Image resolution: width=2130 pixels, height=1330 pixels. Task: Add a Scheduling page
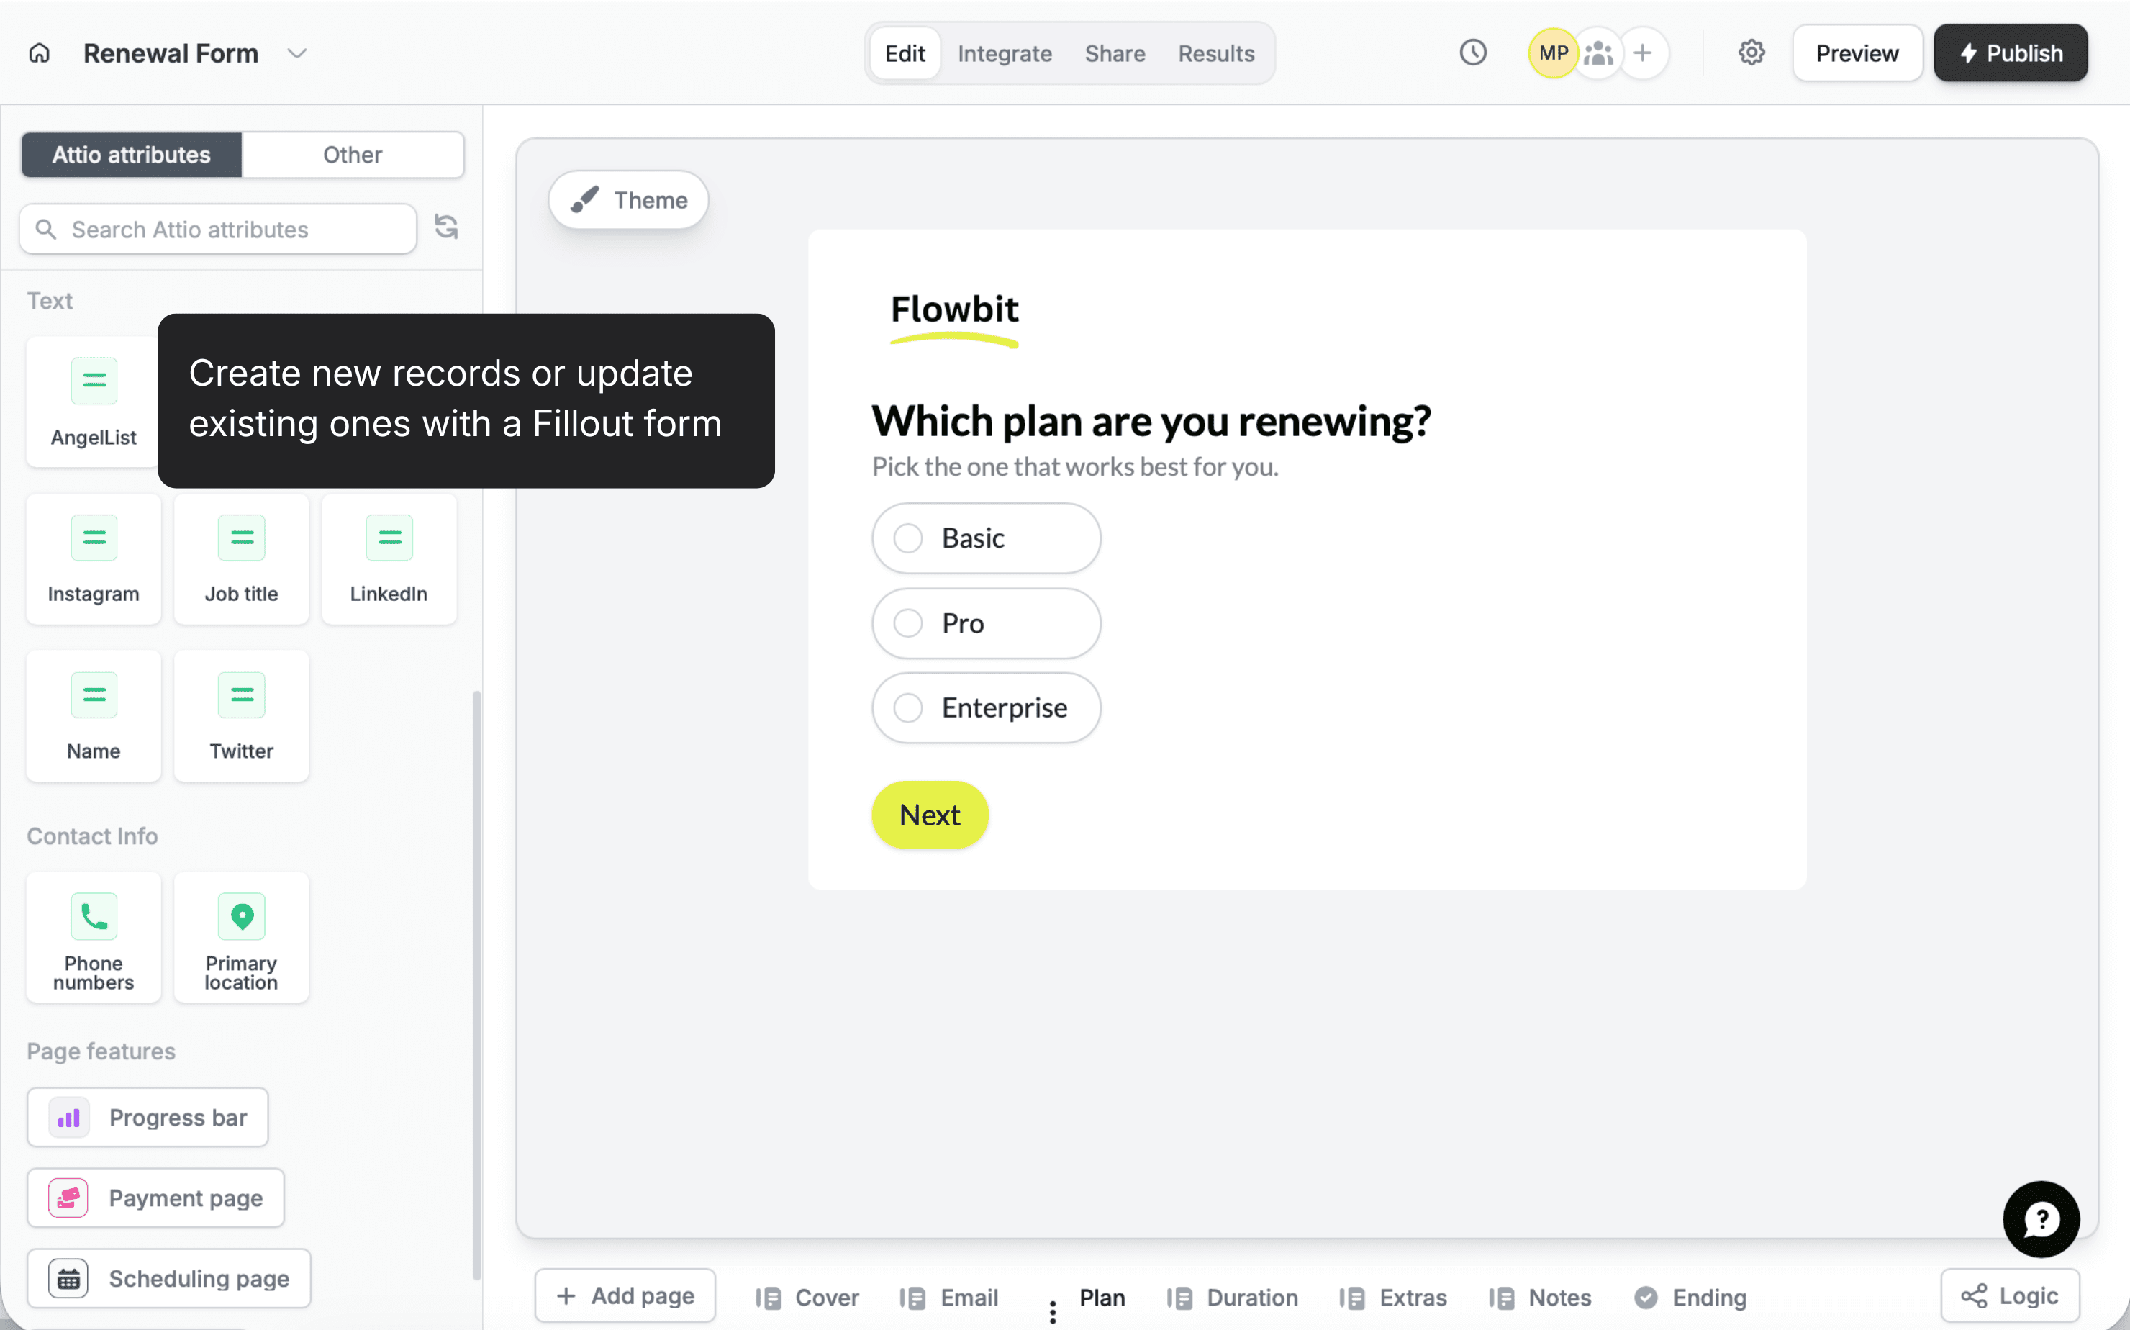[169, 1278]
